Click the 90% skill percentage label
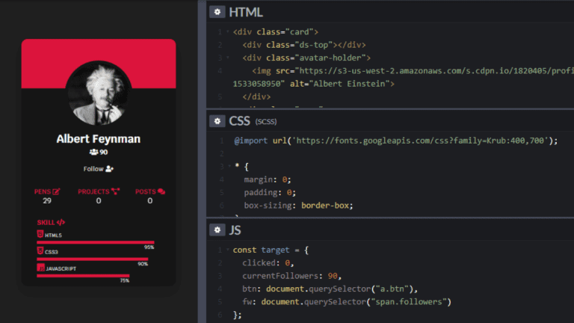 tap(143, 264)
